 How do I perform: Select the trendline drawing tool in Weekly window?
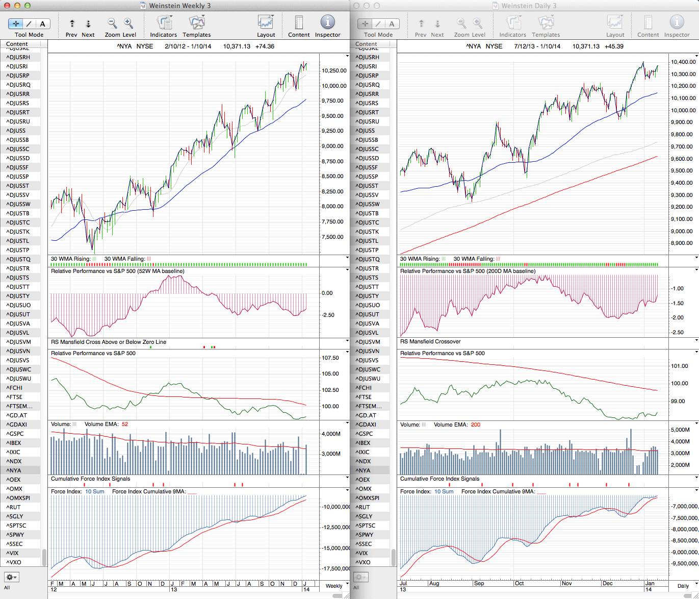[x=29, y=23]
